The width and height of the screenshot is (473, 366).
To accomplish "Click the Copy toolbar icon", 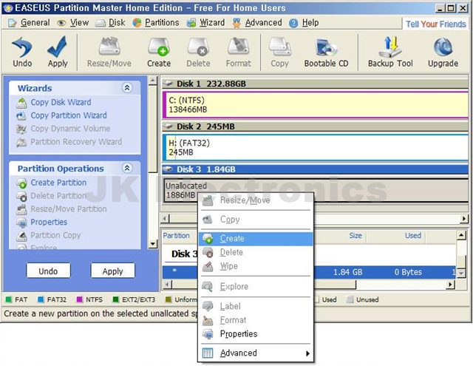I will pos(279,52).
